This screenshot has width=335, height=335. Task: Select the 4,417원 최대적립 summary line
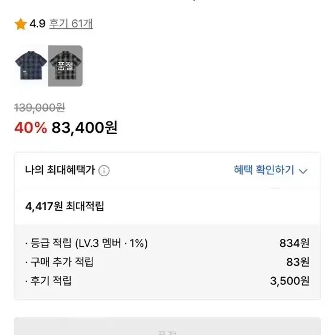[65, 206]
